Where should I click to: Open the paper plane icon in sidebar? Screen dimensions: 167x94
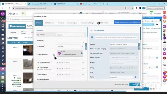pyautogui.click(x=3, y=56)
